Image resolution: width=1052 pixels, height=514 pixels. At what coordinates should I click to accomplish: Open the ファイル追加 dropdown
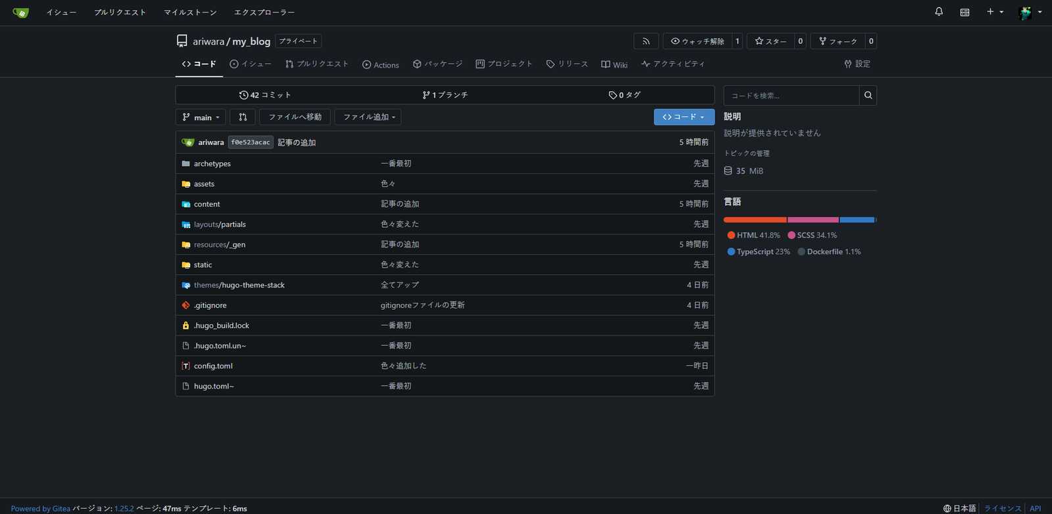tap(368, 118)
